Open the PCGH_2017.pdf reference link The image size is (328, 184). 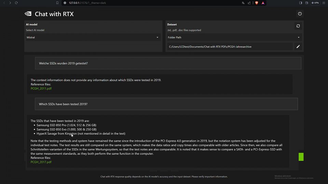pos(41,162)
